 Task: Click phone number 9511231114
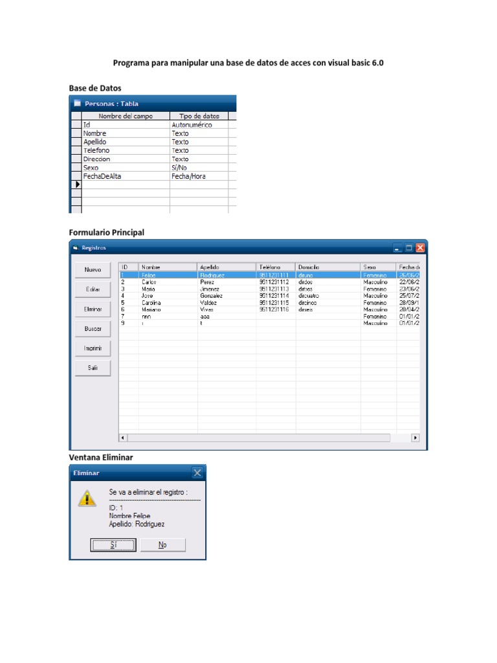coord(274,295)
